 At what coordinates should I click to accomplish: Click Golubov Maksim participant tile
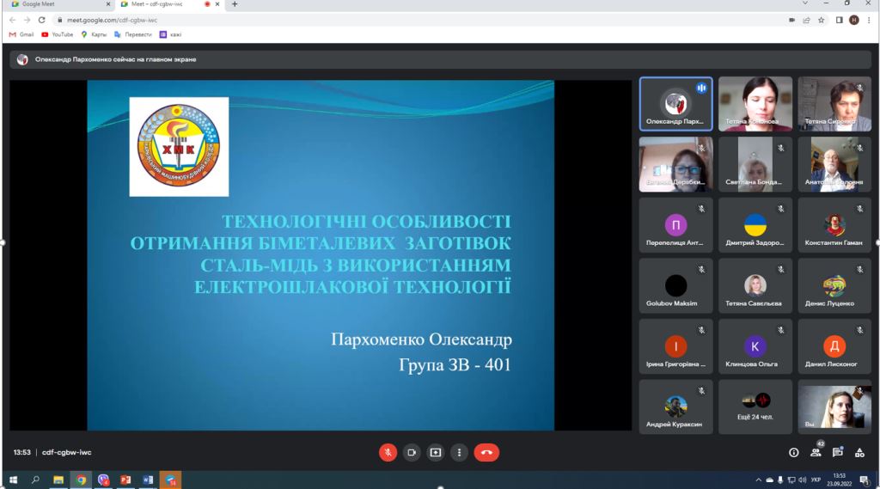[x=675, y=286]
